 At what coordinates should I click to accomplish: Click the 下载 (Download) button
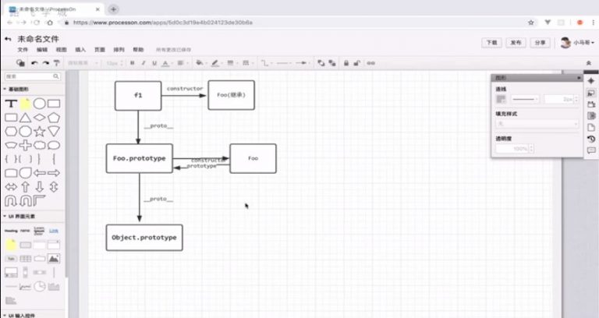491,43
